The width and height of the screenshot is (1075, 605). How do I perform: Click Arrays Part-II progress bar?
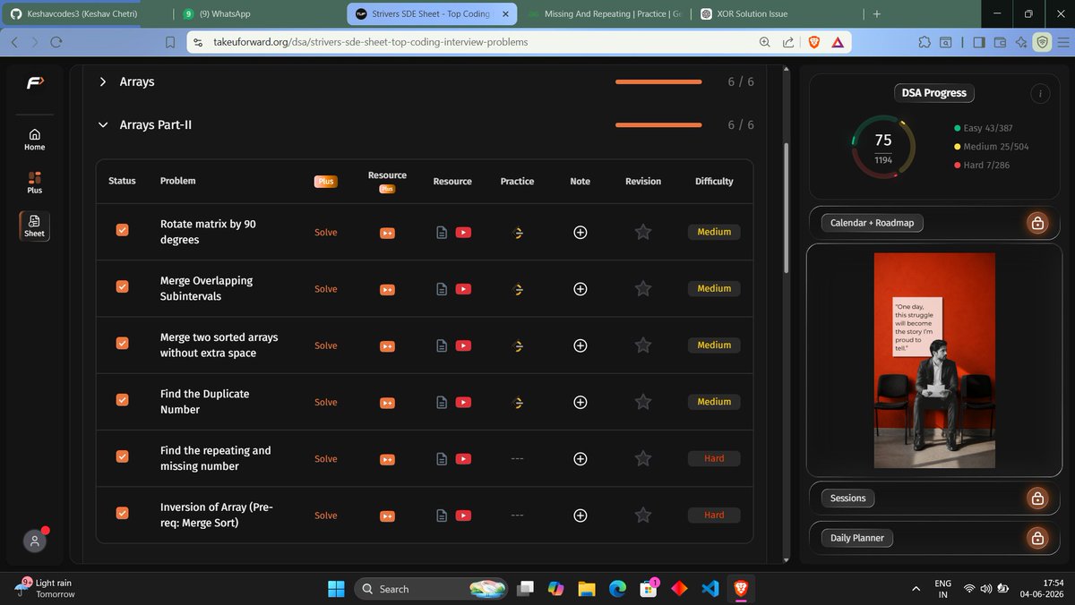658,125
